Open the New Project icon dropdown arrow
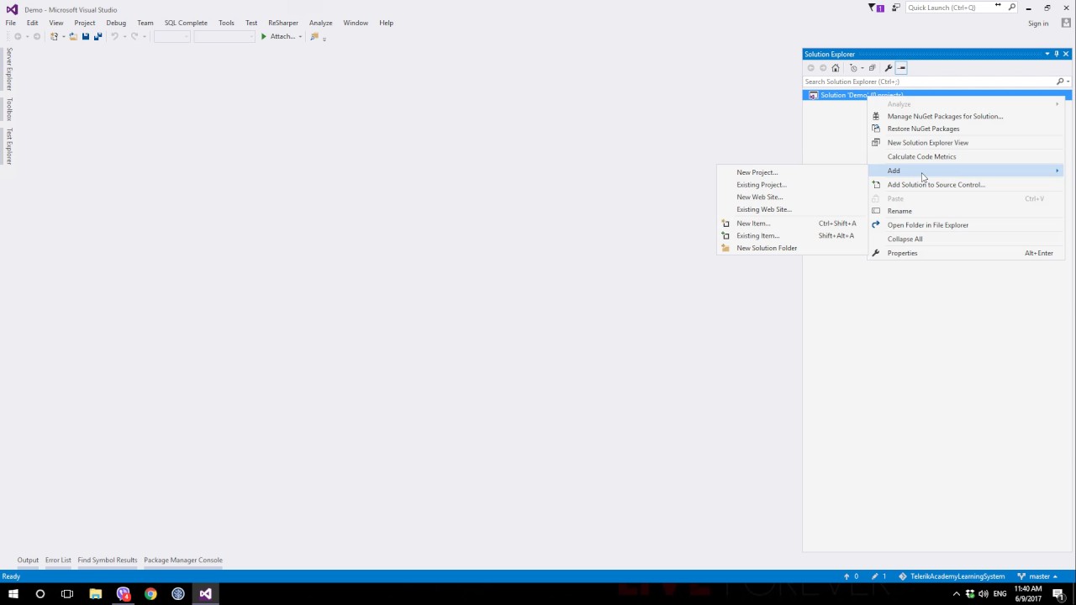 click(x=63, y=36)
